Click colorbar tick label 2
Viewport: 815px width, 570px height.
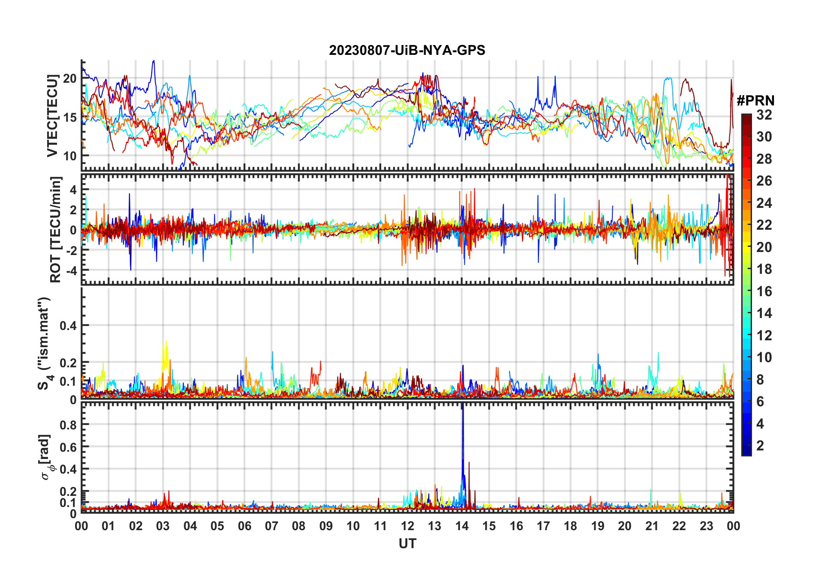[x=760, y=445]
